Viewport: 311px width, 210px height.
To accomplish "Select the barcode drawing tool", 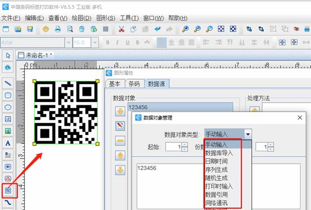I will (x=8, y=167).
